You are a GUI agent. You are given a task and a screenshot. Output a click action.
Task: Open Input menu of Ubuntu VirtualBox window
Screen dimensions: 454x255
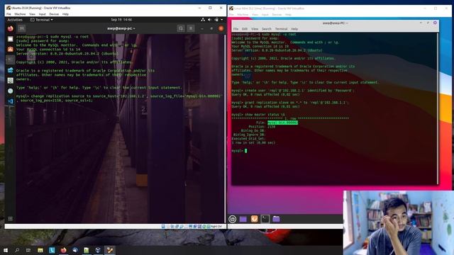43,14
